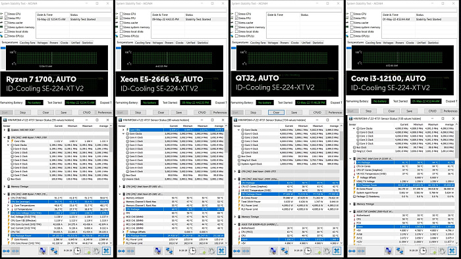The height and width of the screenshot is (259, 461).
Task: Enable Stress local disks in Xeon AIDA64 window
Action: click(x=121, y=32)
